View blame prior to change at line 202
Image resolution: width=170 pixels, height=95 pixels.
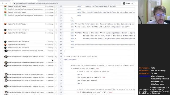click(x=56, y=33)
